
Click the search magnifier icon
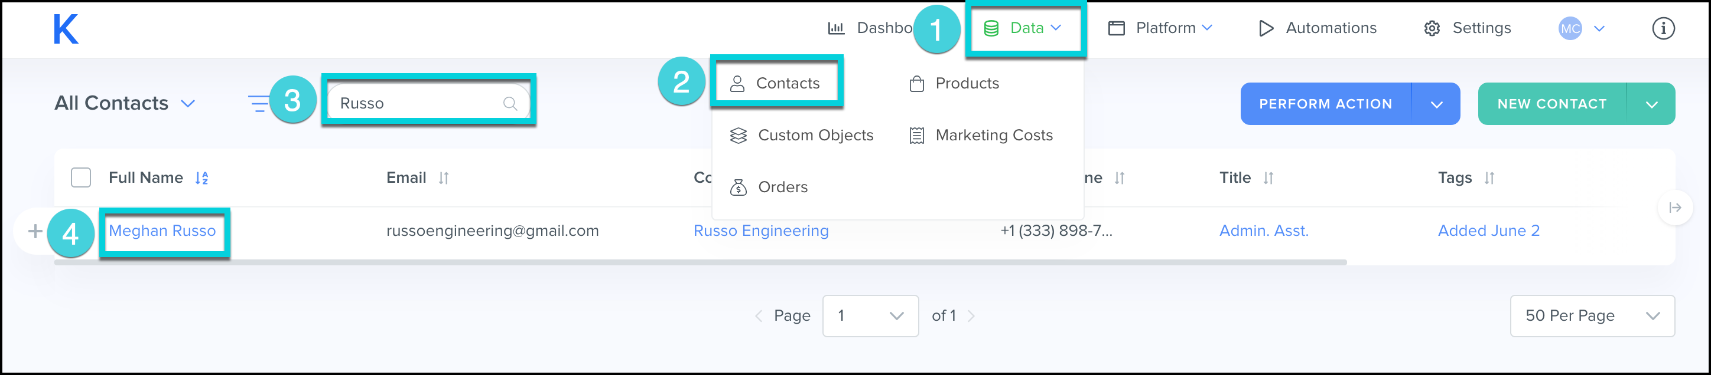[x=509, y=103]
